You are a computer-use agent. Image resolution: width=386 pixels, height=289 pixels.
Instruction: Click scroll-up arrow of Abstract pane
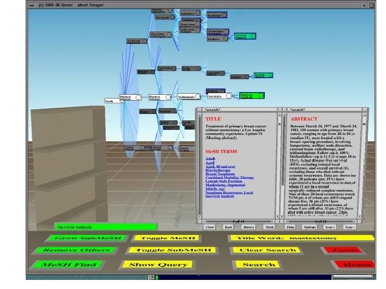coord(365,115)
